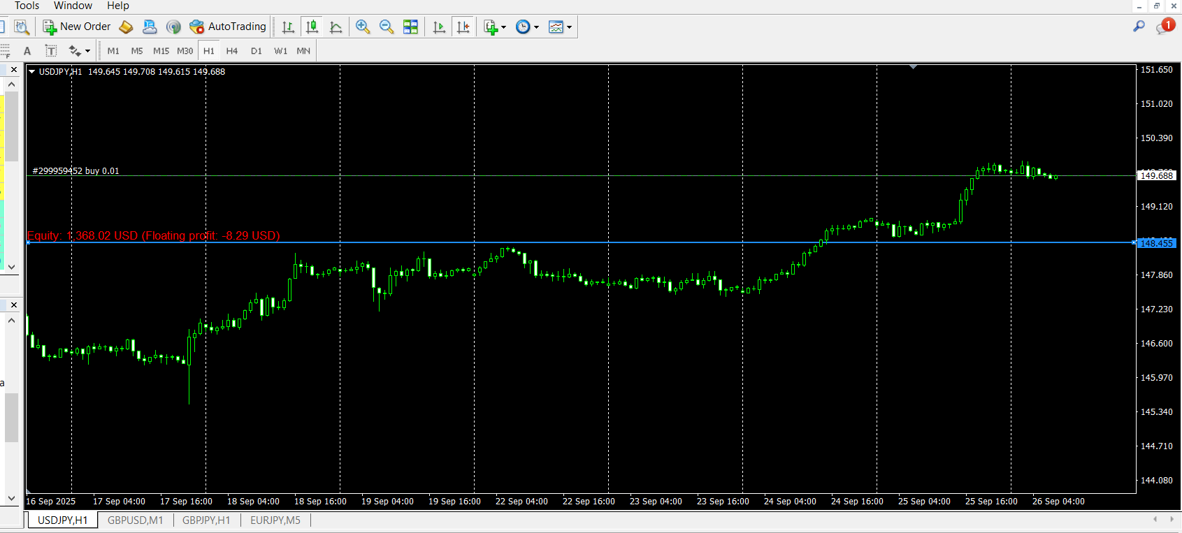1182x533 pixels.
Task: Enable chart auto scroll
Action: point(439,27)
